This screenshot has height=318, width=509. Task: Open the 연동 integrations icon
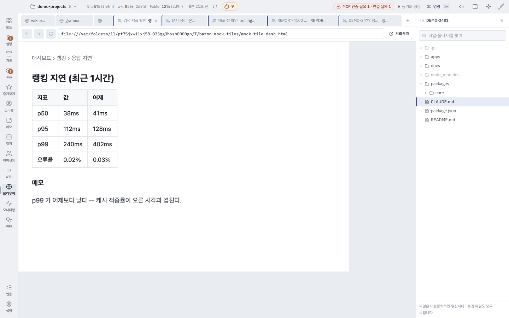pos(9,290)
